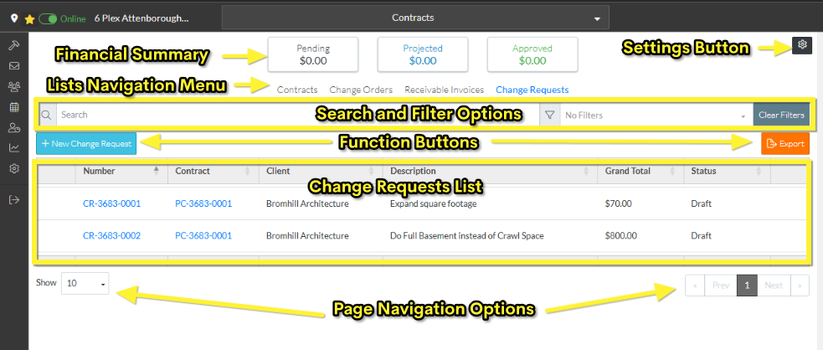Viewport: 823px width, 350px height.
Task: Select page 1 in pagination
Action: [x=747, y=286]
